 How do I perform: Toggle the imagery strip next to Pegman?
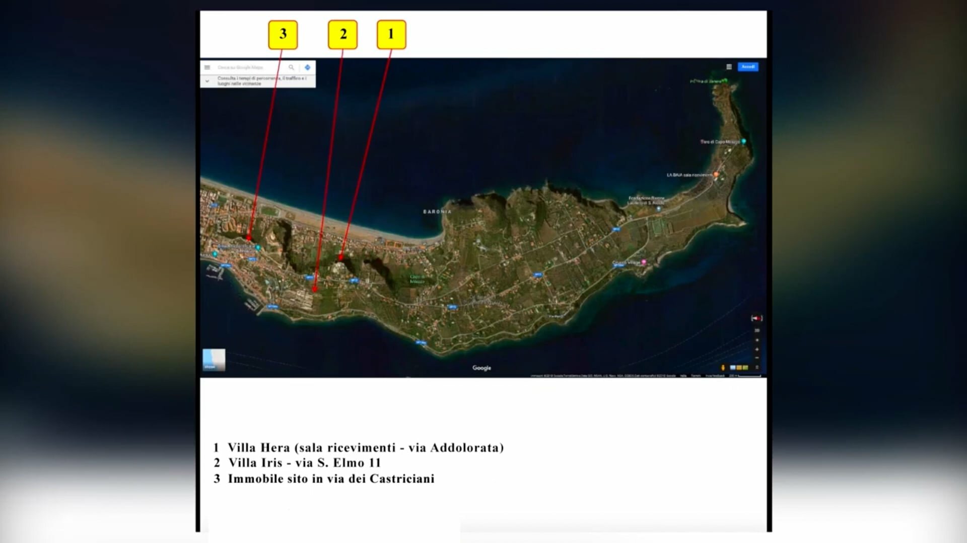click(739, 368)
